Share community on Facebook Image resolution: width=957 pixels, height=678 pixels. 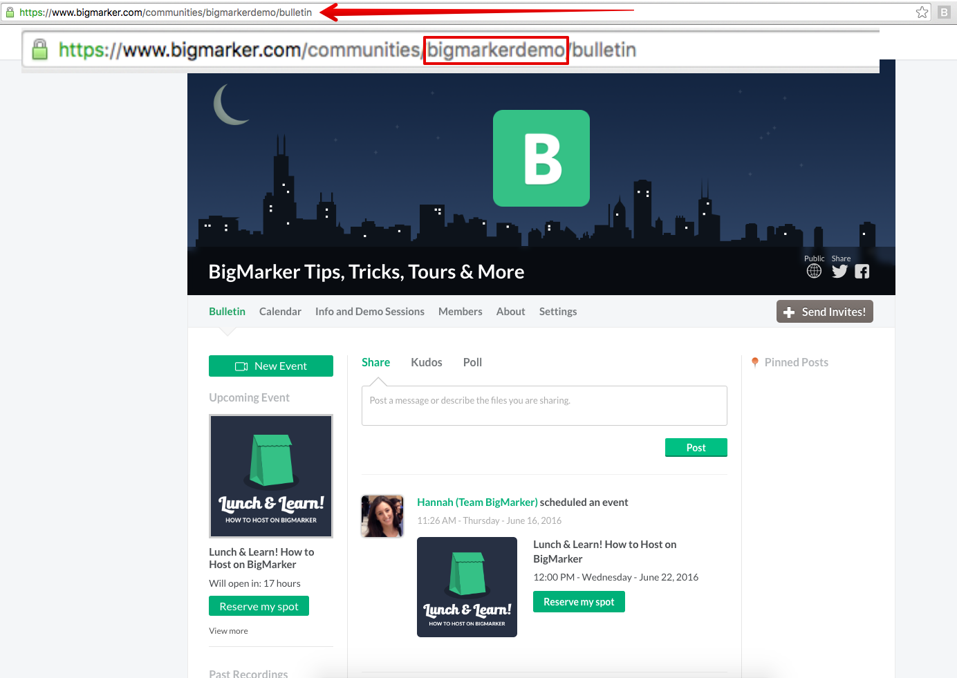tap(862, 271)
